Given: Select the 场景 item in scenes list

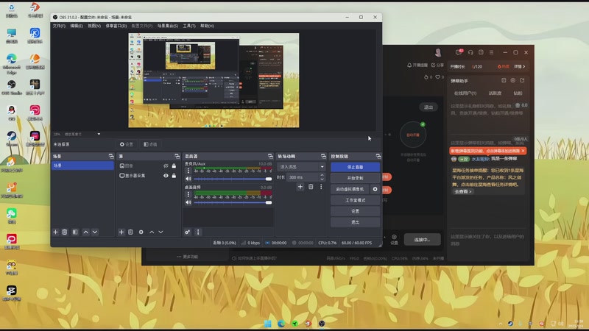Looking at the screenshot, I should (x=82, y=165).
